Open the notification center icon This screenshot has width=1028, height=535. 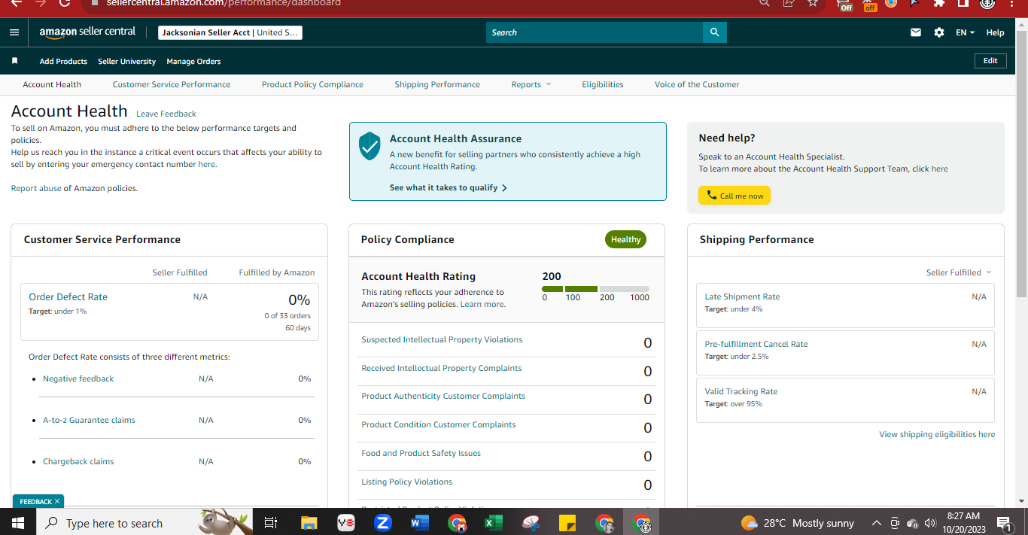(x=1005, y=523)
